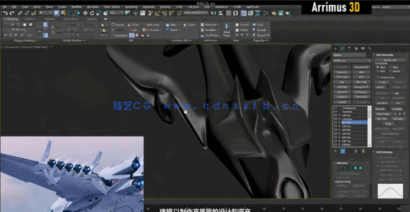Toggle Angle Snap in main toolbar
Image resolution: width=410 pixels, height=212 pixels.
(x=157, y=13)
